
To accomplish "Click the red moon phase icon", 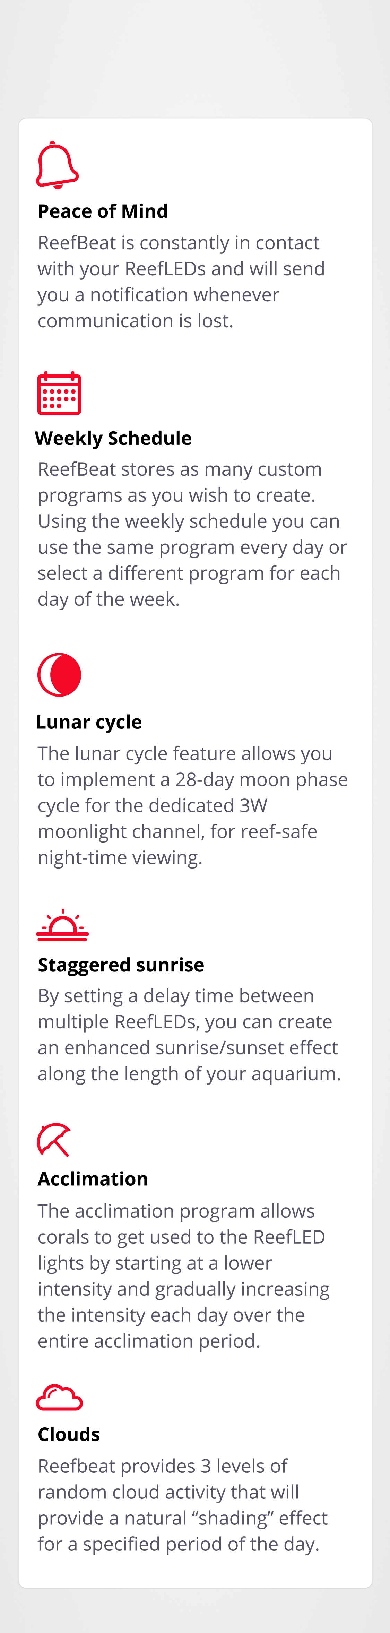I will (x=59, y=674).
